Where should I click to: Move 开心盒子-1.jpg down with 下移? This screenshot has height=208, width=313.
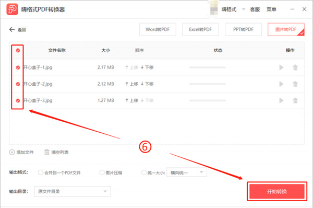(147, 67)
